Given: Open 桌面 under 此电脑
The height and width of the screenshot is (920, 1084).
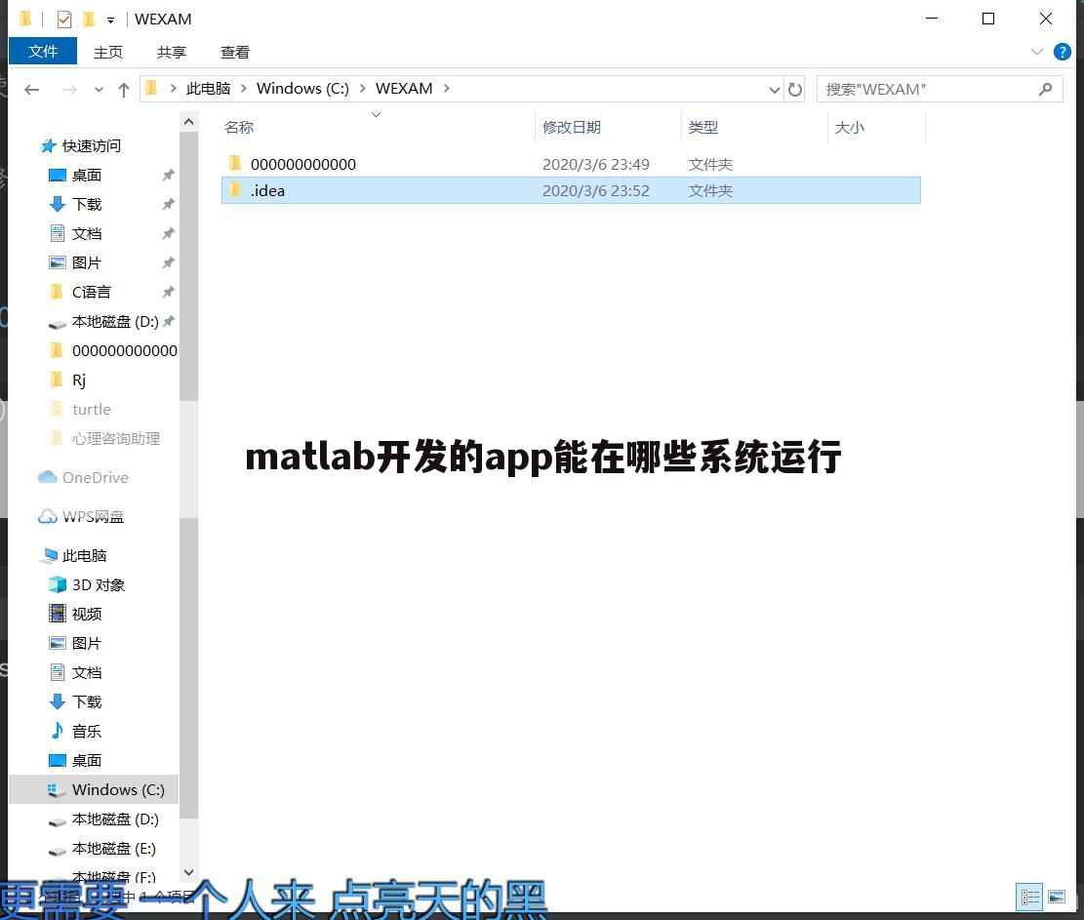Looking at the screenshot, I should click(87, 761).
